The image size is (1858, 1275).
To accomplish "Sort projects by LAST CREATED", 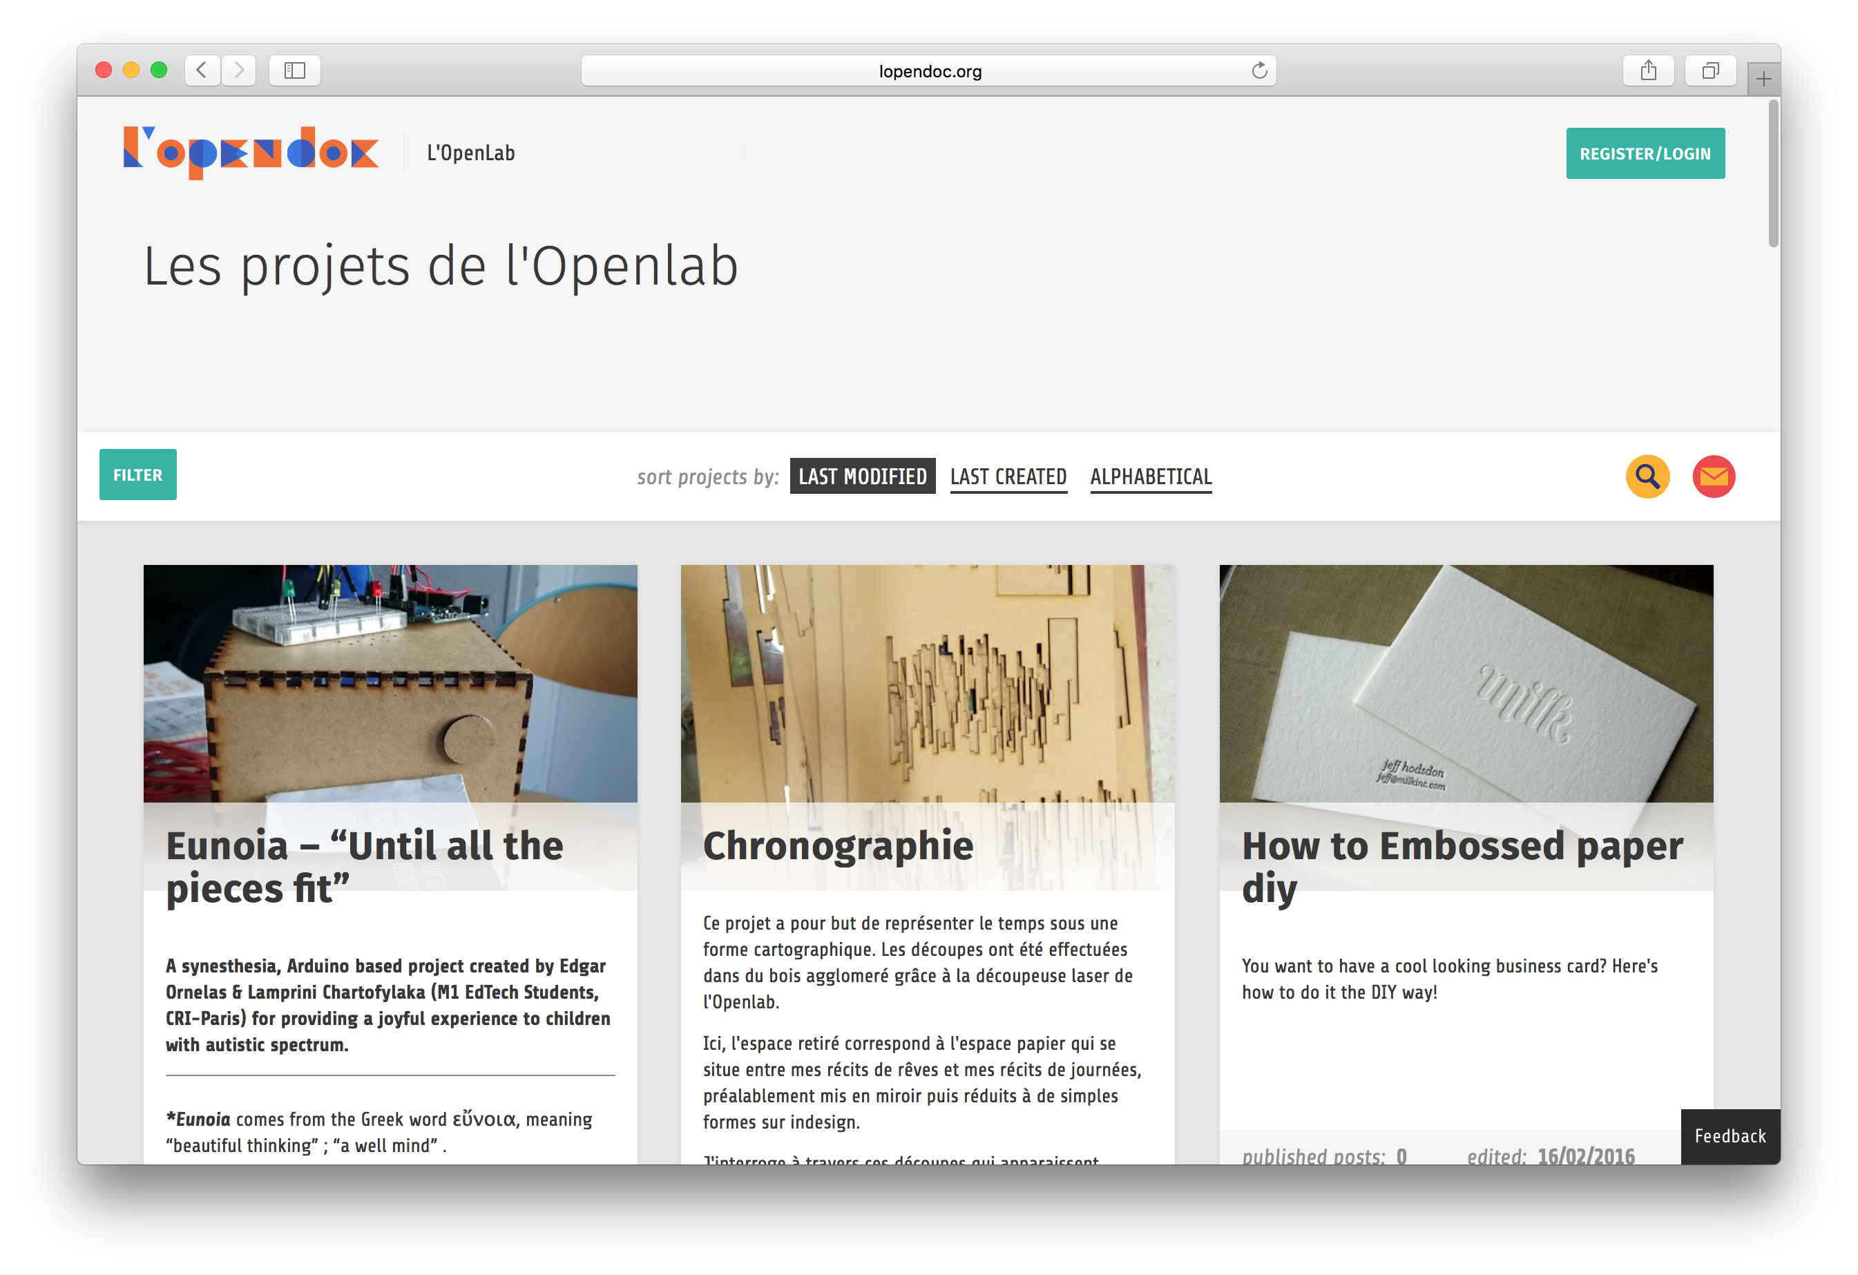I will (x=1008, y=477).
